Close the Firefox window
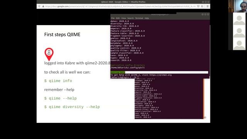Screen dimensions: 247x139 click(x=208, y=2)
